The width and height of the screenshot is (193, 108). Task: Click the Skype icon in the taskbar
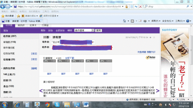click(x=57, y=105)
